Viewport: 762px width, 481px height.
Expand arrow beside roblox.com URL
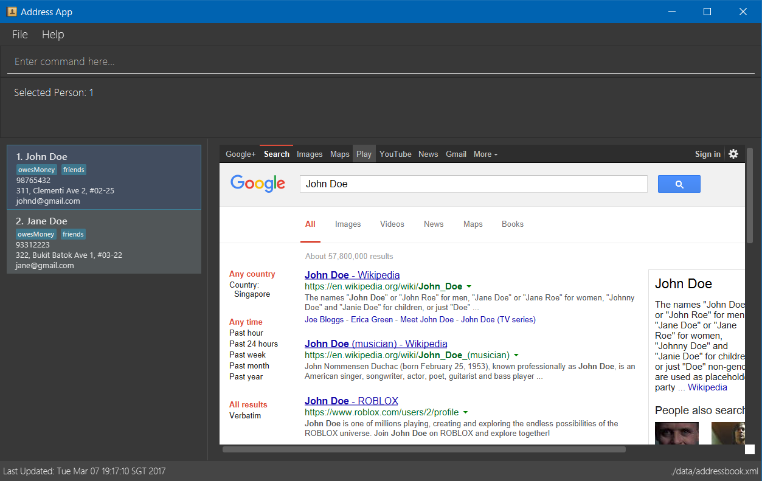point(465,412)
